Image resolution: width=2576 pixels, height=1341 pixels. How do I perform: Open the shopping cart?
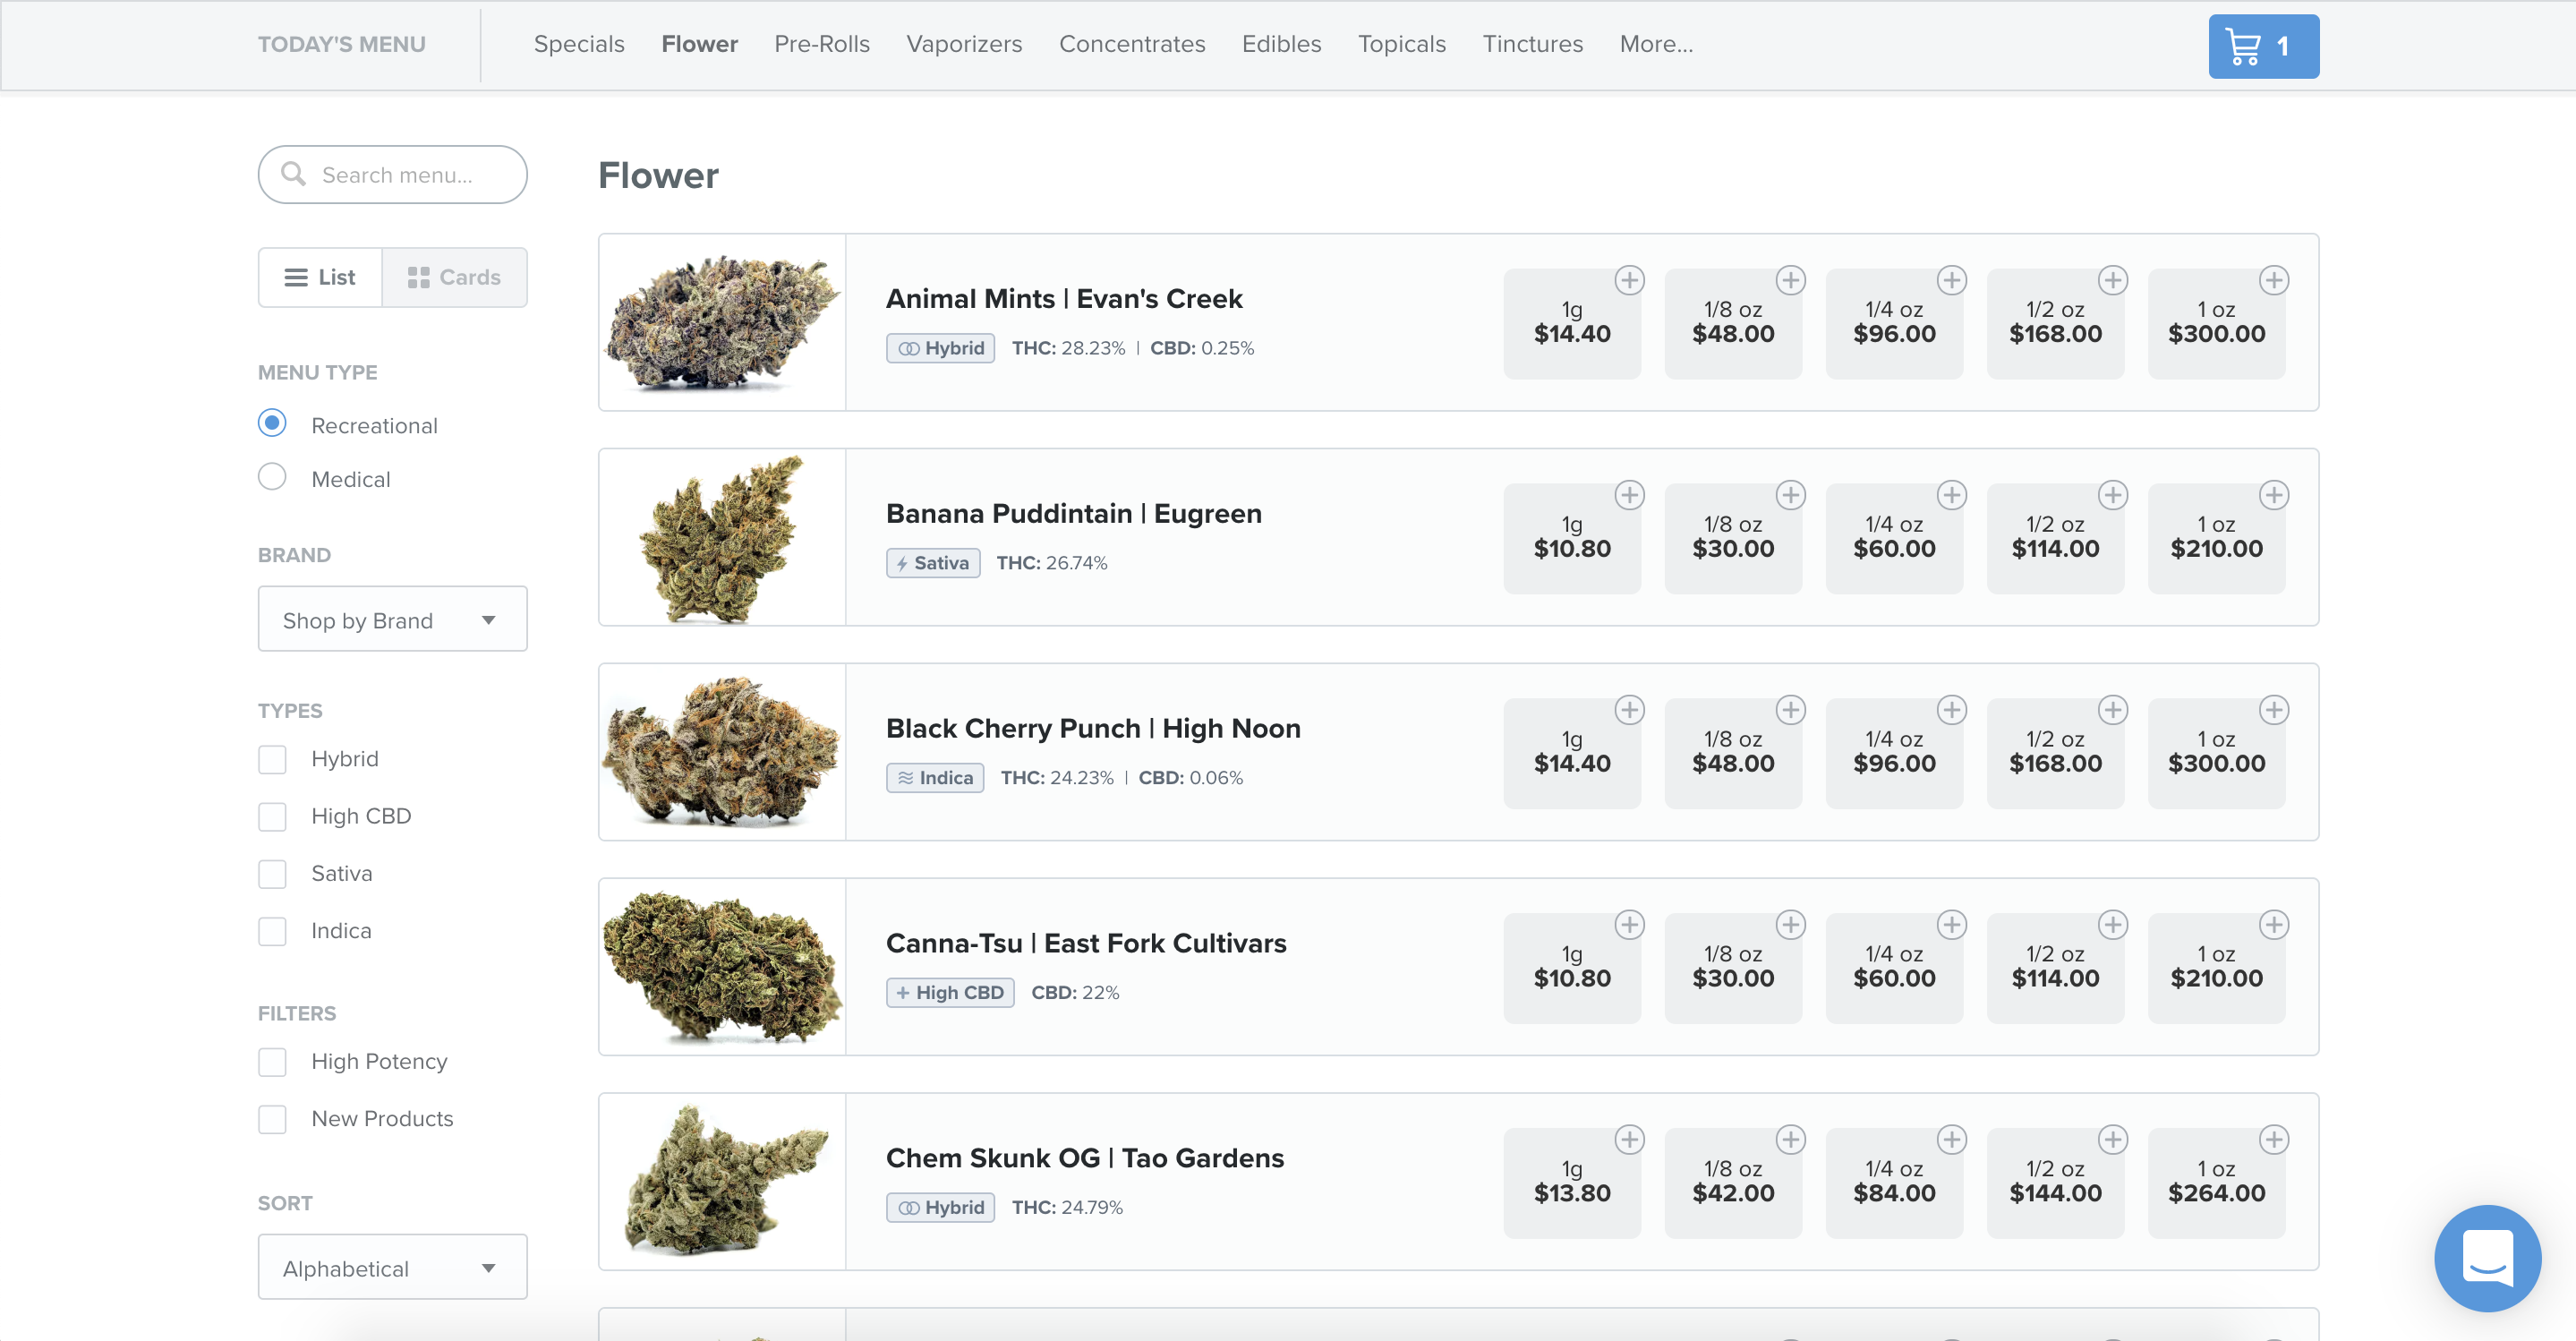pyautogui.click(x=2262, y=45)
